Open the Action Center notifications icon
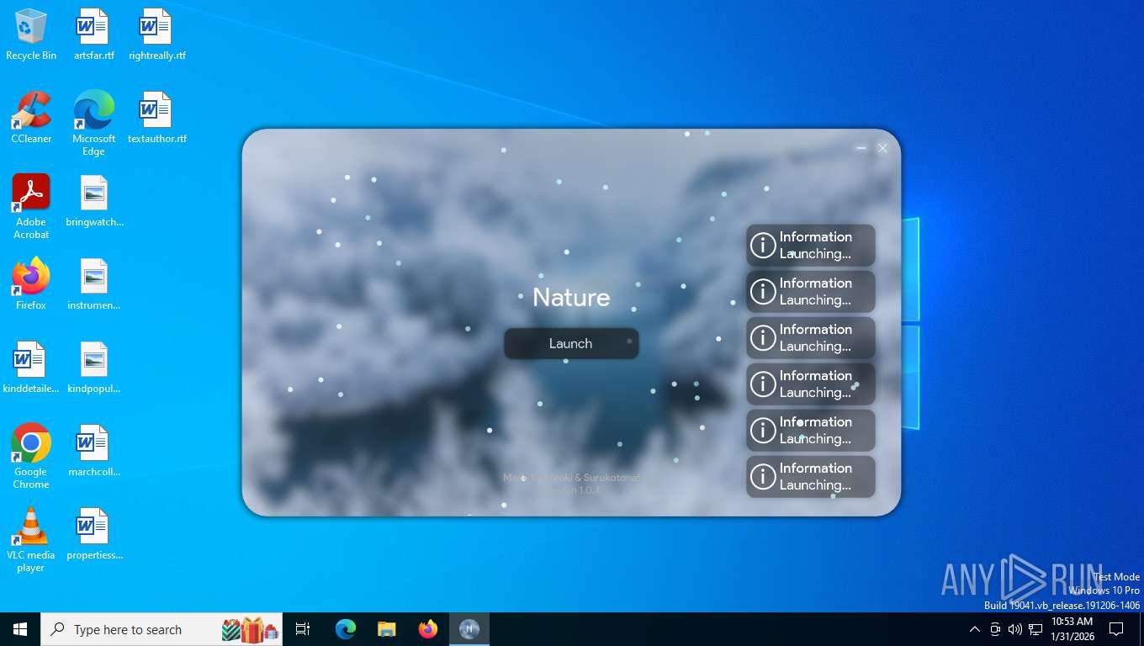Screen dimensions: 1144x646 1116,629
